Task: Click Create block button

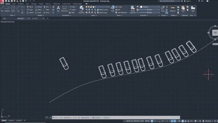Action: [119, 7]
